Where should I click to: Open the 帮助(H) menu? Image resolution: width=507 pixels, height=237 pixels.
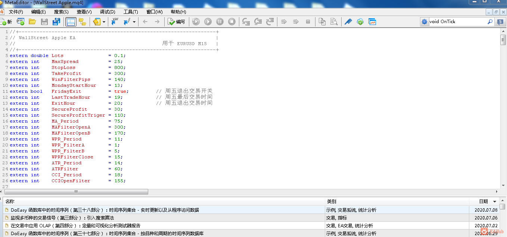[178, 12]
